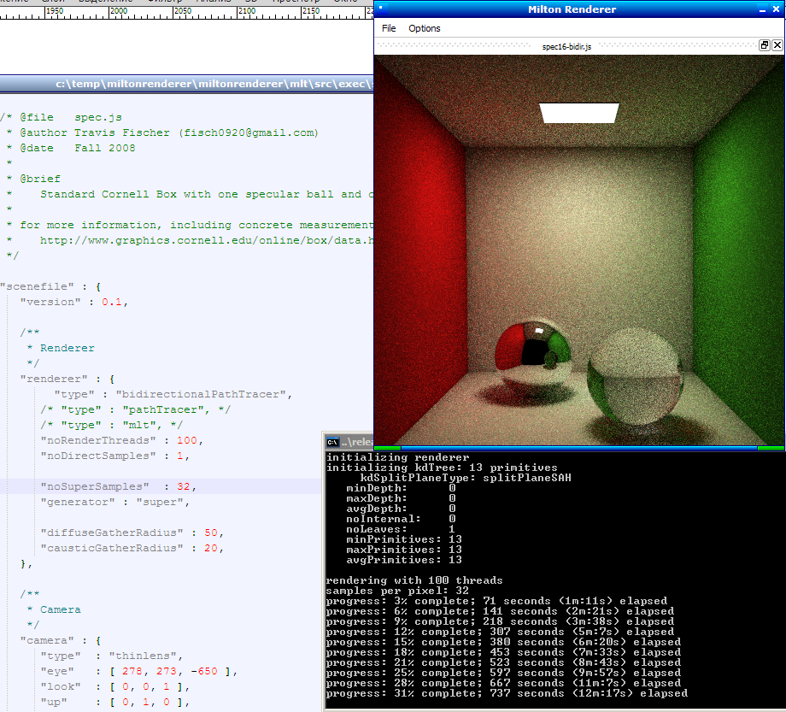
Task: Click the noRenderThreads value 100
Action: (186, 440)
